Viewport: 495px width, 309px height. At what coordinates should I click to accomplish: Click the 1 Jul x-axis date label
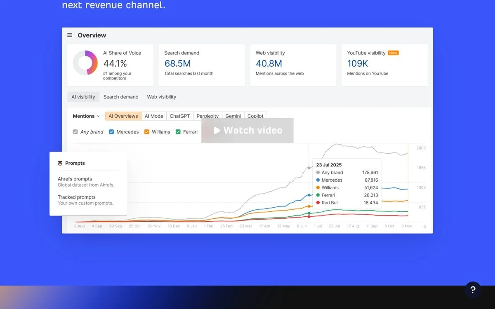(318, 226)
